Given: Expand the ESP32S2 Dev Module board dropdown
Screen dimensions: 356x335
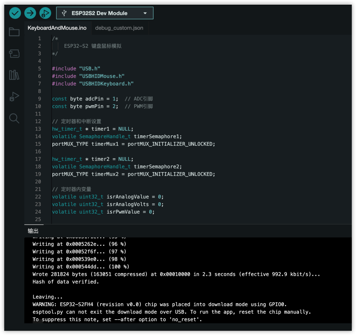Looking at the screenshot, I should 105,13.
